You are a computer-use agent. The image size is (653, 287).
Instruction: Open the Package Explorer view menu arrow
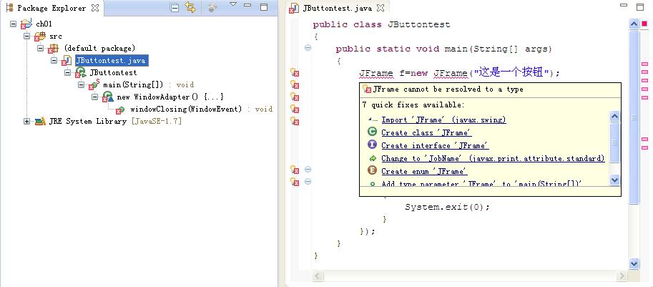[233, 4]
